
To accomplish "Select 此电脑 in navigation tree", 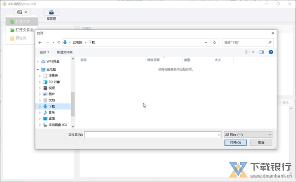I will [x=51, y=70].
